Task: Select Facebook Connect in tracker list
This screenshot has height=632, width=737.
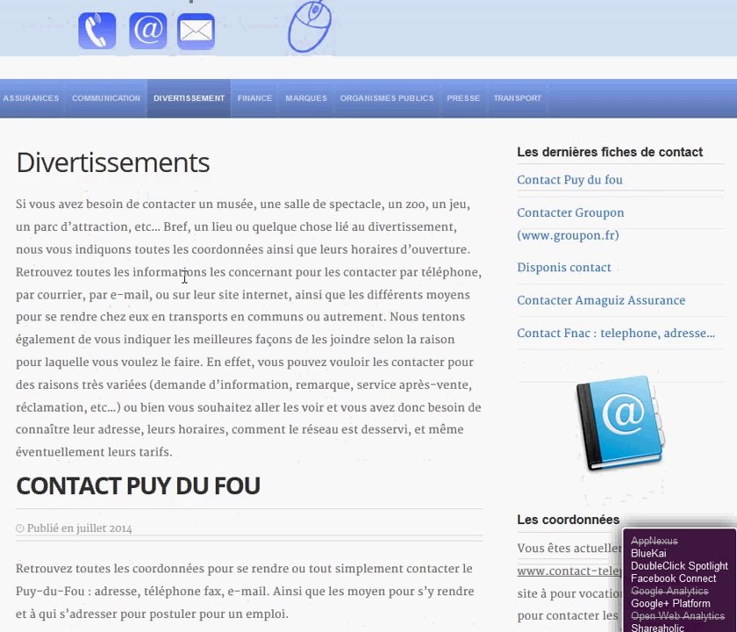Action: click(x=674, y=578)
